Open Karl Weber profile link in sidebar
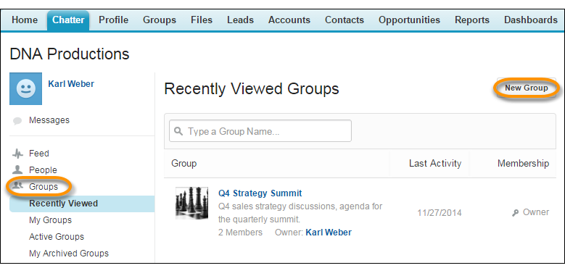 click(x=71, y=84)
